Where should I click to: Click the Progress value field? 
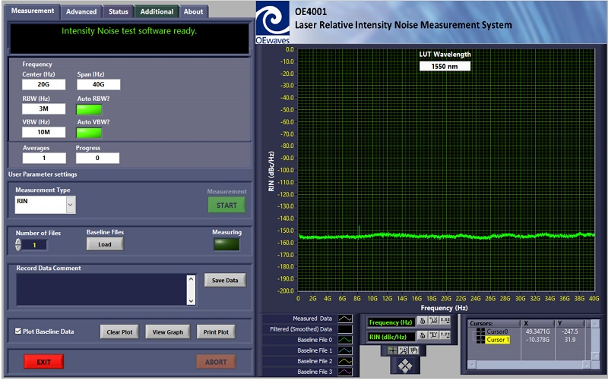[x=97, y=158]
